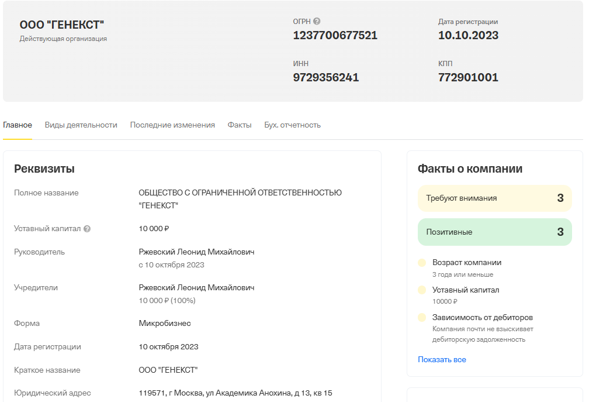Click the full name ОБЩЕСТВО С ОГРАНИЧЕННОЙ ОТВЕТСТВЕННОСТЬЮ
This screenshot has width=596, height=402.
tap(240, 193)
